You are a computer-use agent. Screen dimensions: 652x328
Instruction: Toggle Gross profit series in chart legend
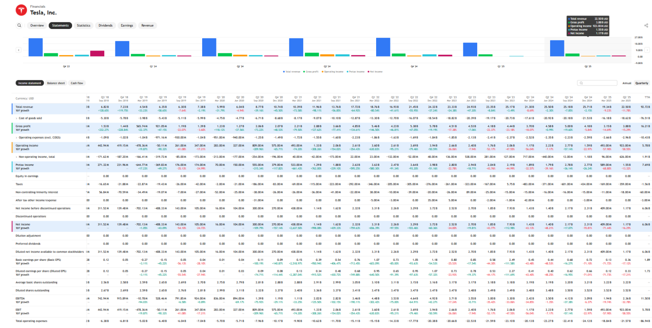[313, 72]
